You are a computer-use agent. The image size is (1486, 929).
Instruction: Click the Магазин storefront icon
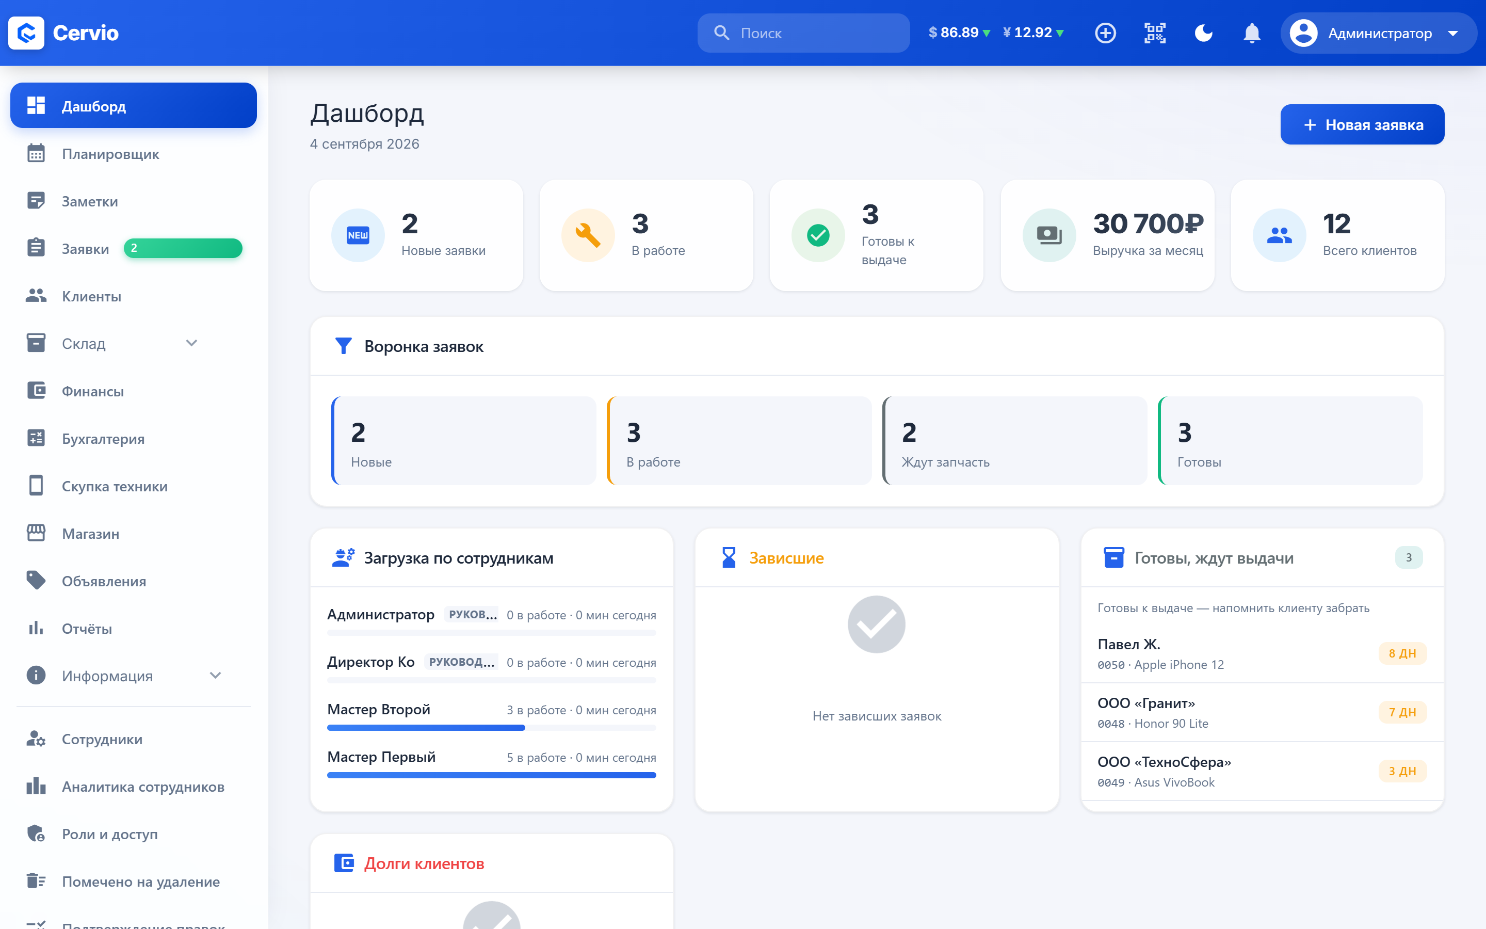point(36,533)
